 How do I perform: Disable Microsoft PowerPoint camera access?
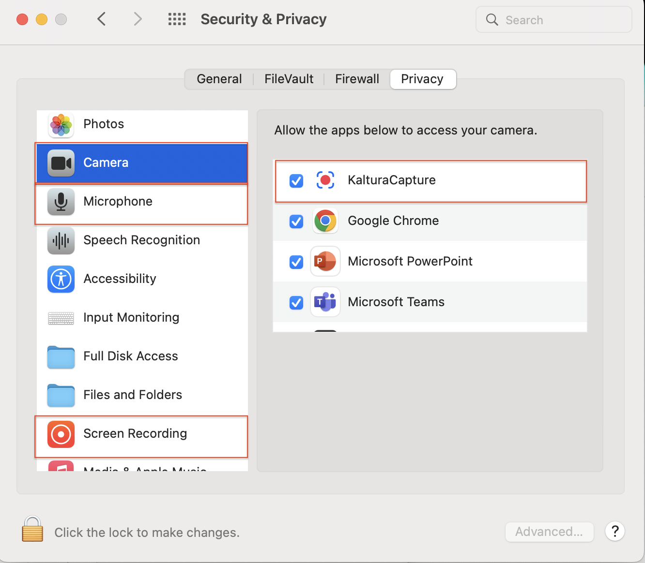pyautogui.click(x=296, y=262)
